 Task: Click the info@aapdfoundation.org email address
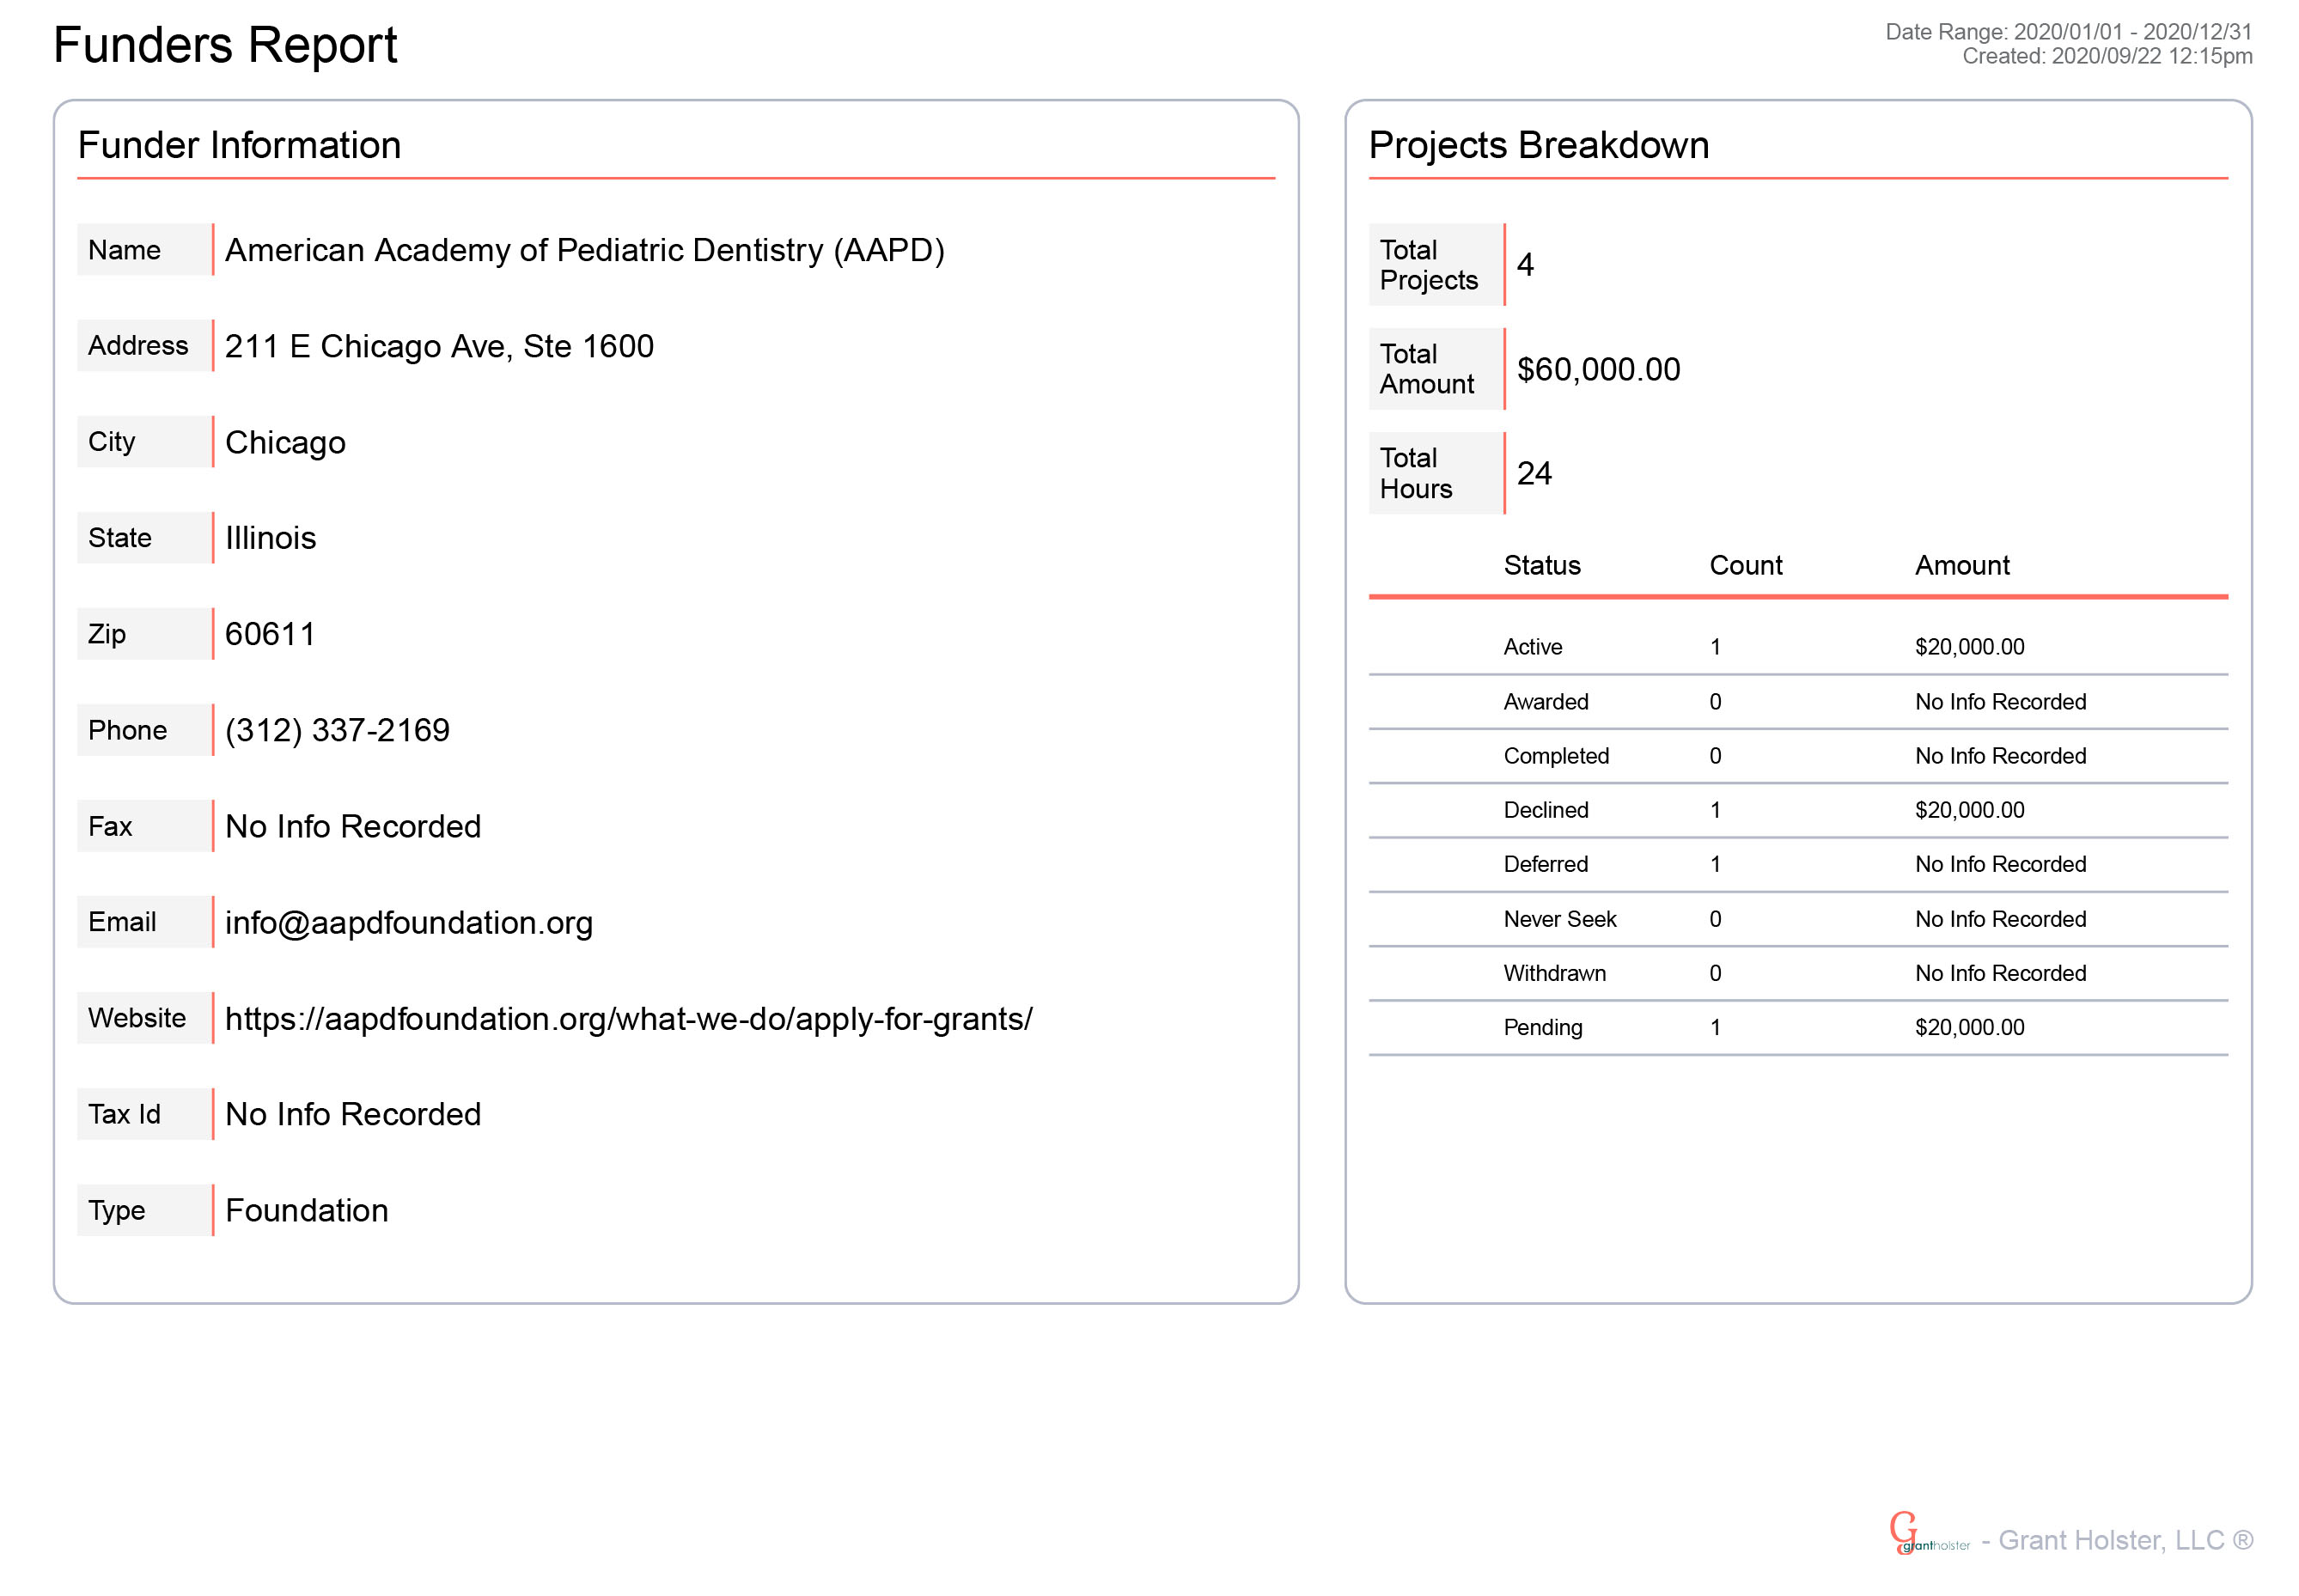coord(408,922)
